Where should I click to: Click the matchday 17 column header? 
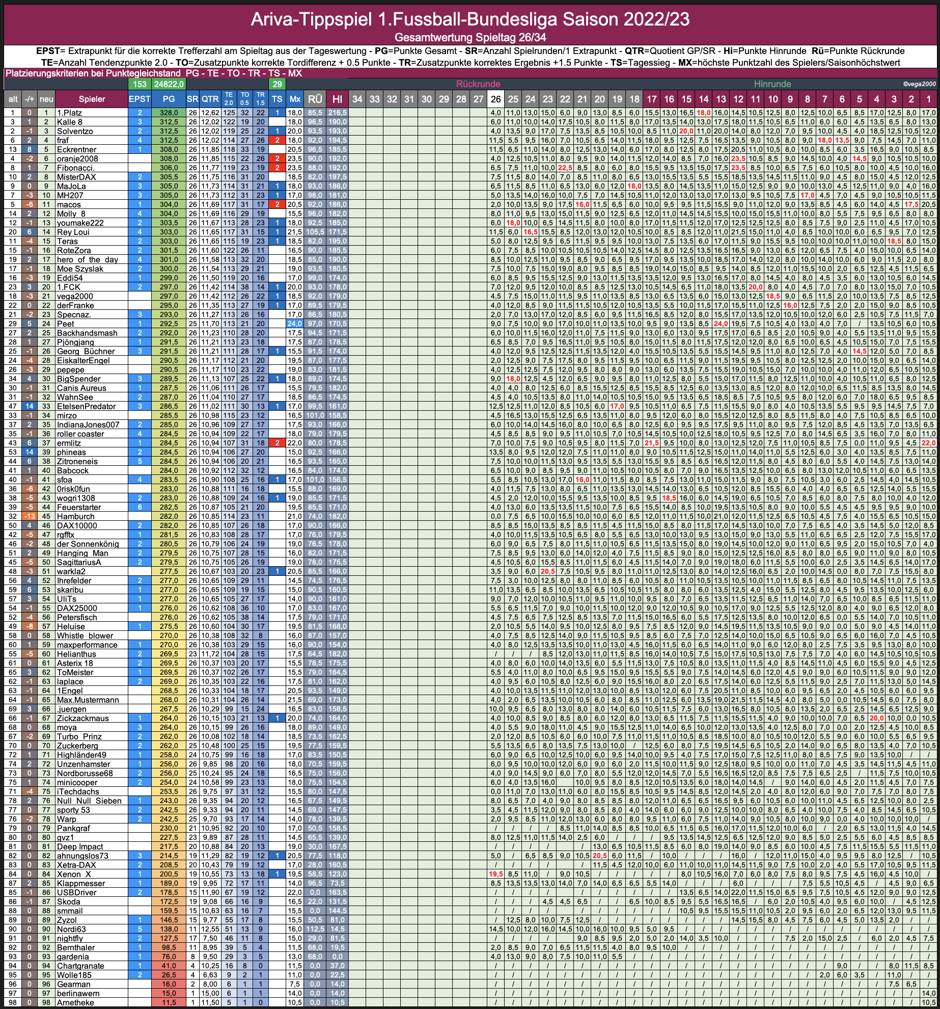[x=652, y=99]
